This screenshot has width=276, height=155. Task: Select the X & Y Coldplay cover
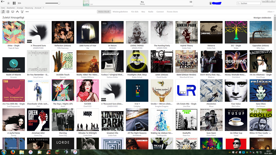tap(137, 91)
